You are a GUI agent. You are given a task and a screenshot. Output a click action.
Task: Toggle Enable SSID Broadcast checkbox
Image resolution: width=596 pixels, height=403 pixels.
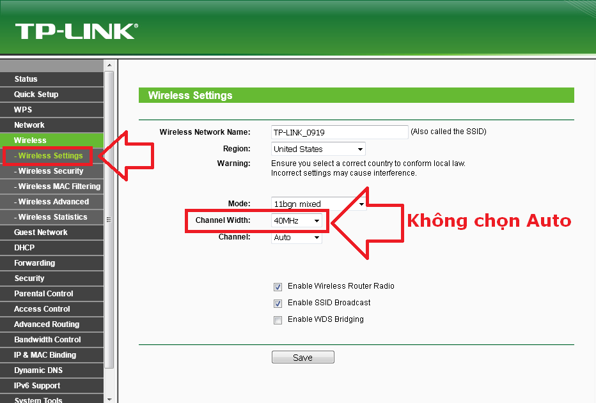(x=278, y=303)
